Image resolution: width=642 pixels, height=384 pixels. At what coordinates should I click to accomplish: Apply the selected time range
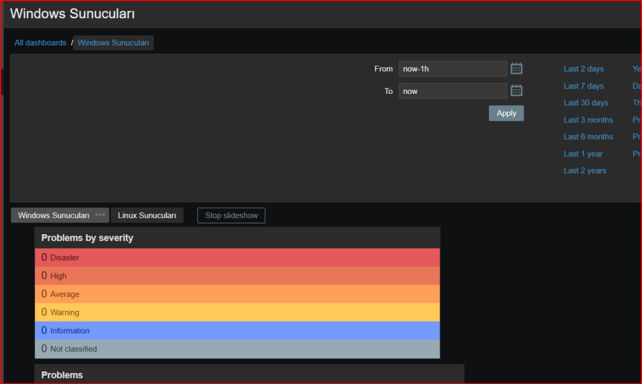coord(506,113)
